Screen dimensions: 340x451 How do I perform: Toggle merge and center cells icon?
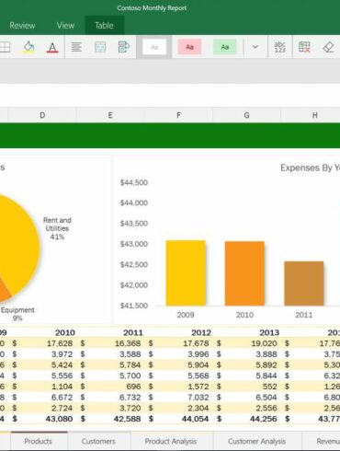click(x=100, y=47)
